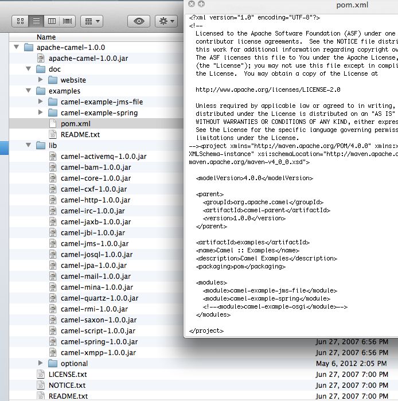Switch Finder to list view
Viewport: 398px width, 401px height.
[x=36, y=21]
